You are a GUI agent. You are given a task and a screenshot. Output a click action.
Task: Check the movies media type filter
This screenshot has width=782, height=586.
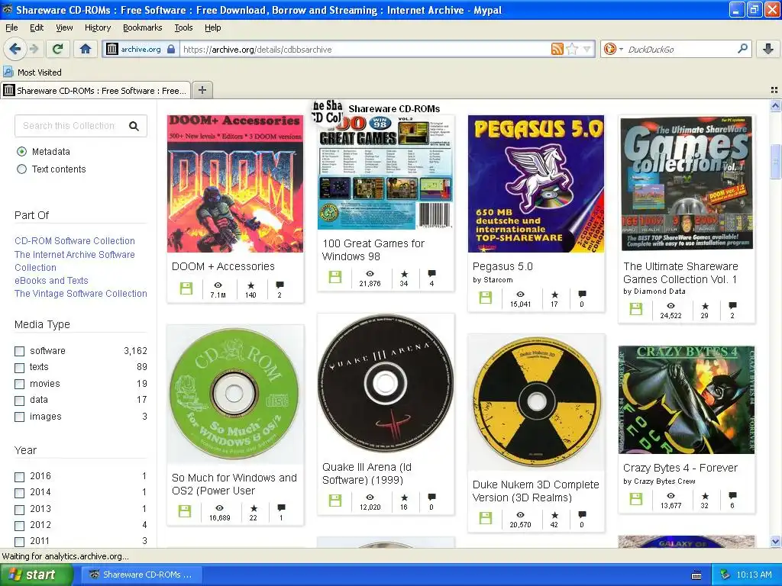click(19, 385)
